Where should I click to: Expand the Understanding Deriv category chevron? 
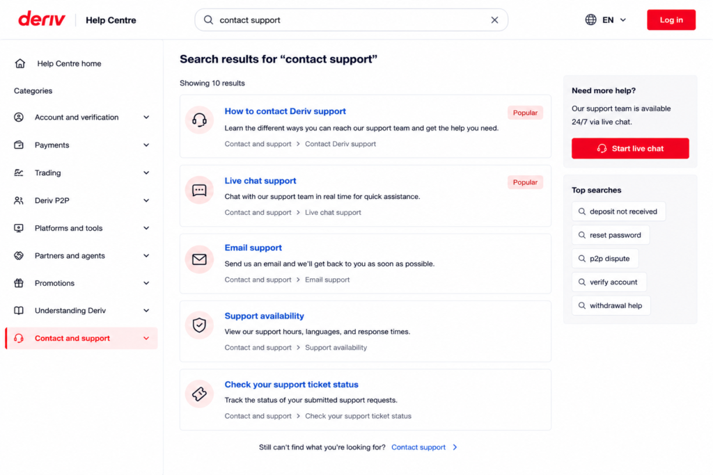[146, 311]
